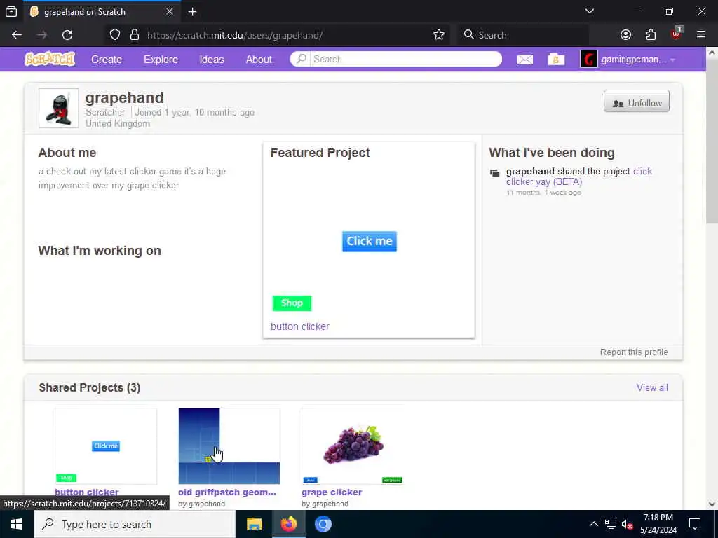Viewport: 718px width, 538px height.
Task: Click the Shared Projects (3) heading
Action: pos(90,387)
